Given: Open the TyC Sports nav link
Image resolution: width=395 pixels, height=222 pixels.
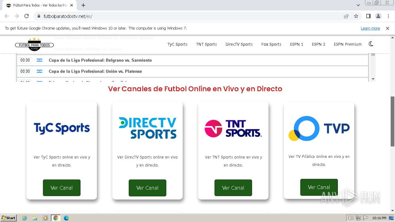Looking at the screenshot, I should click(177, 44).
